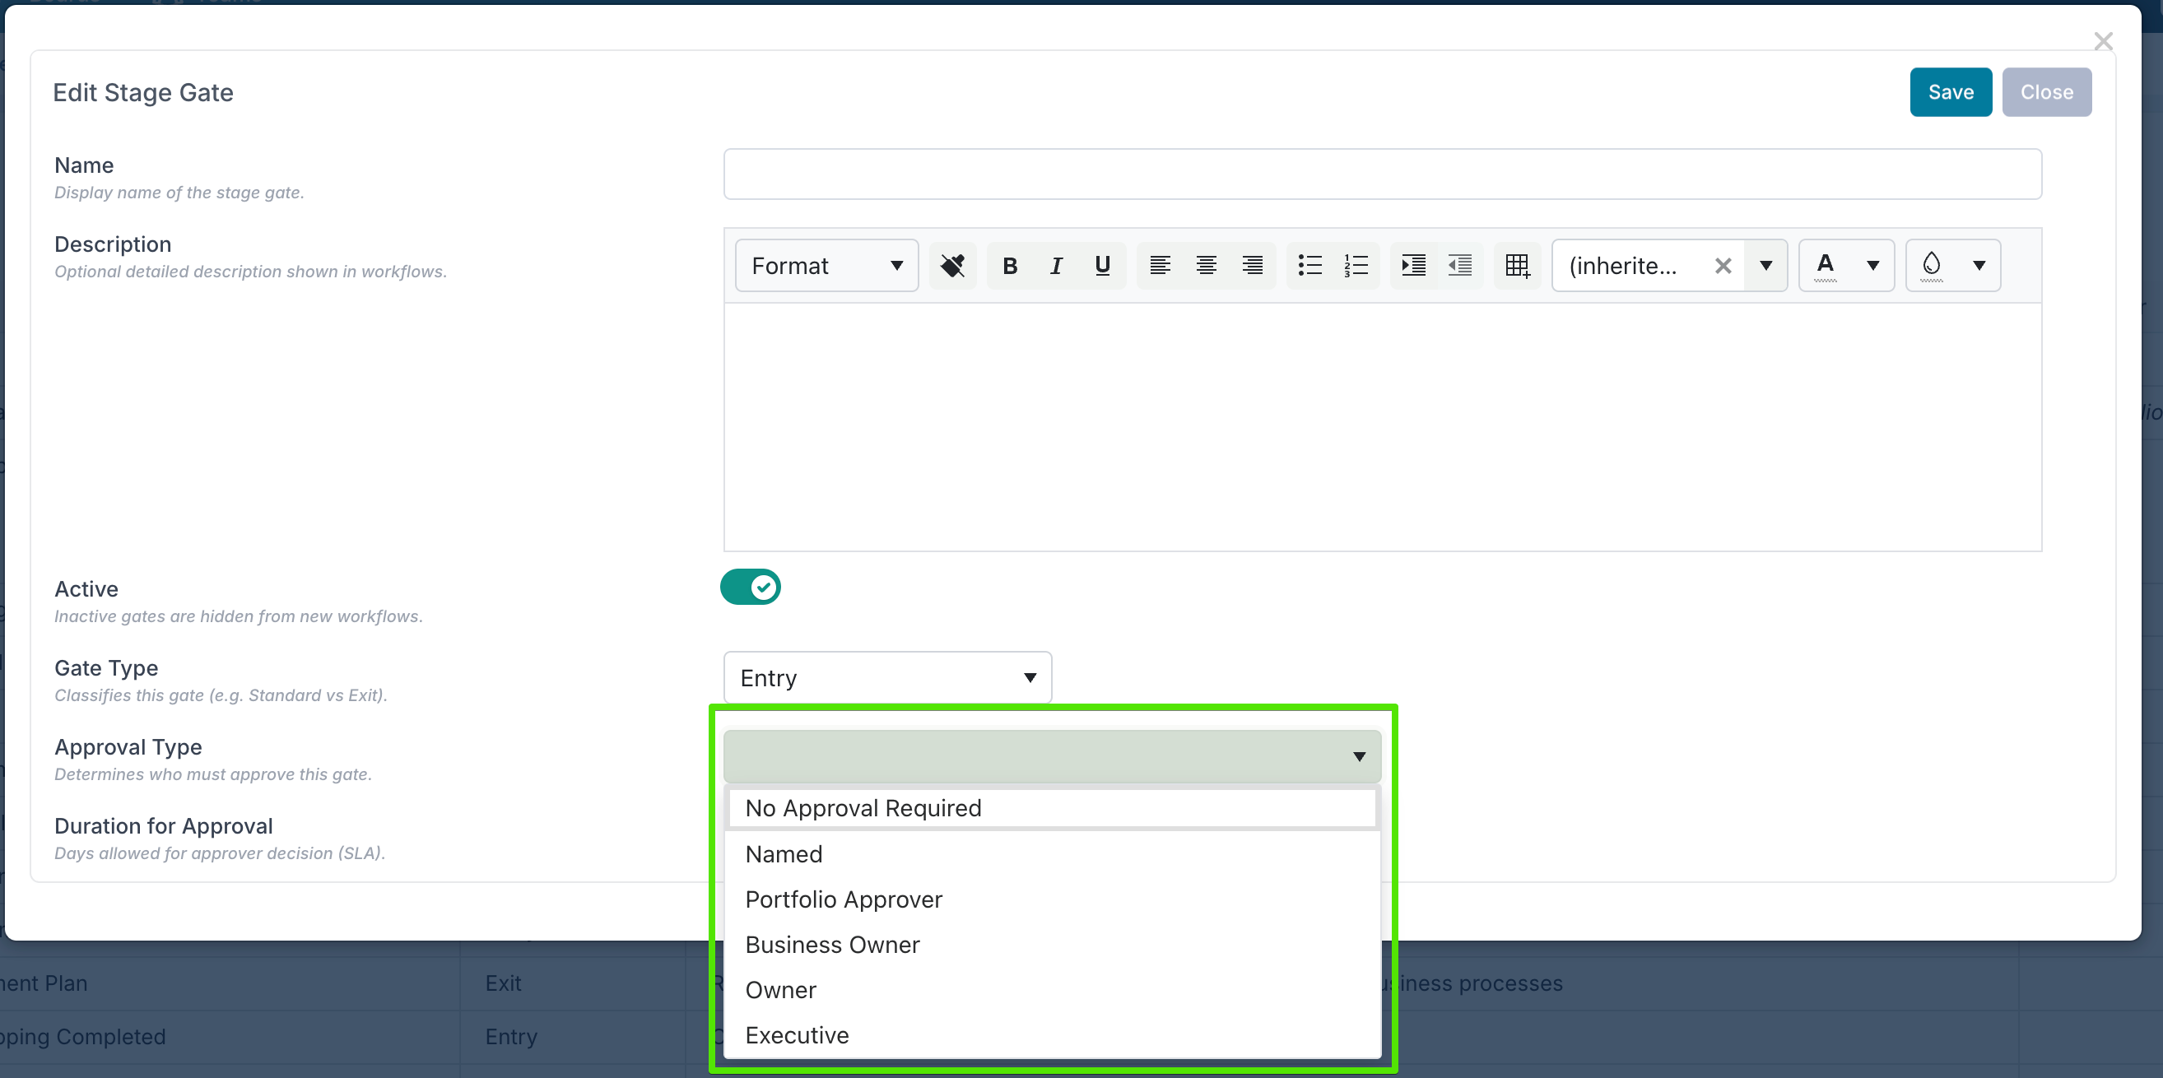
Task: Toggle the Active switch off
Action: [x=751, y=587]
